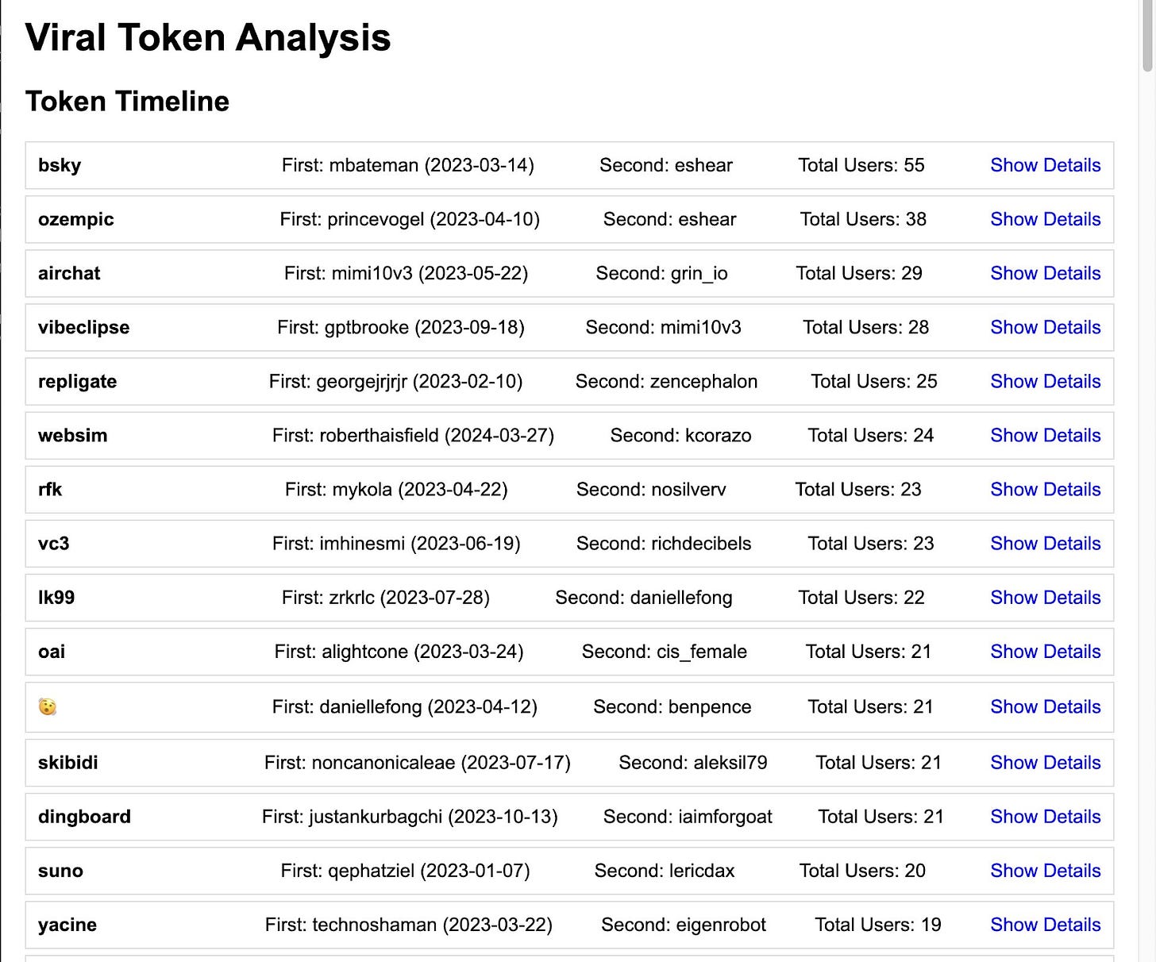Click 'Total Users: 38' value

tap(863, 219)
